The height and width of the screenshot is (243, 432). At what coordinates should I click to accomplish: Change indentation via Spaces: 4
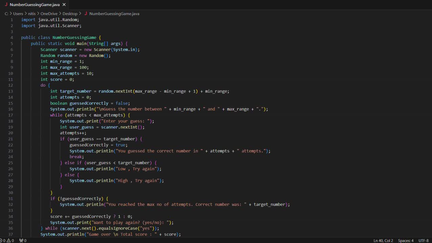pos(406,241)
